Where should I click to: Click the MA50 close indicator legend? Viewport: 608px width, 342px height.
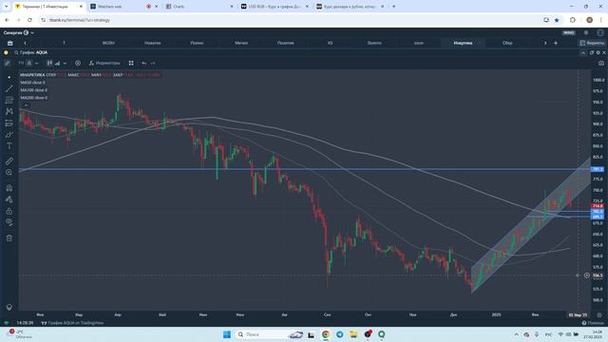pyautogui.click(x=33, y=83)
